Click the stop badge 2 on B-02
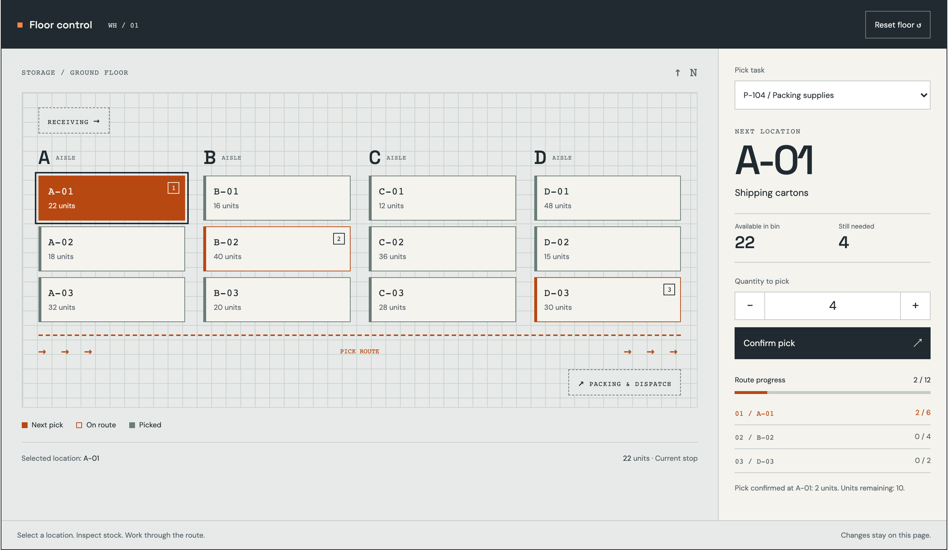 click(x=339, y=239)
